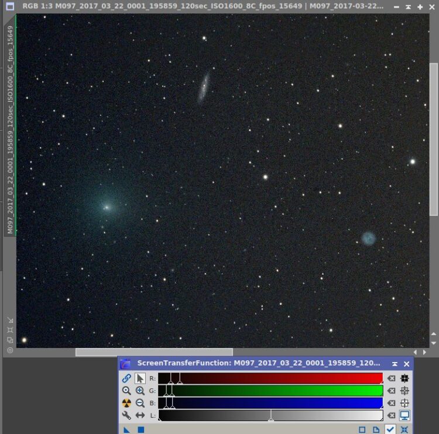Click the blue square apply global button
This screenshot has width=439, height=434.
tap(141, 429)
